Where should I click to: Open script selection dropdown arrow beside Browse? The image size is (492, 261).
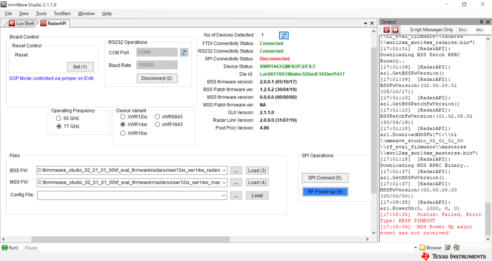[x=416, y=248]
